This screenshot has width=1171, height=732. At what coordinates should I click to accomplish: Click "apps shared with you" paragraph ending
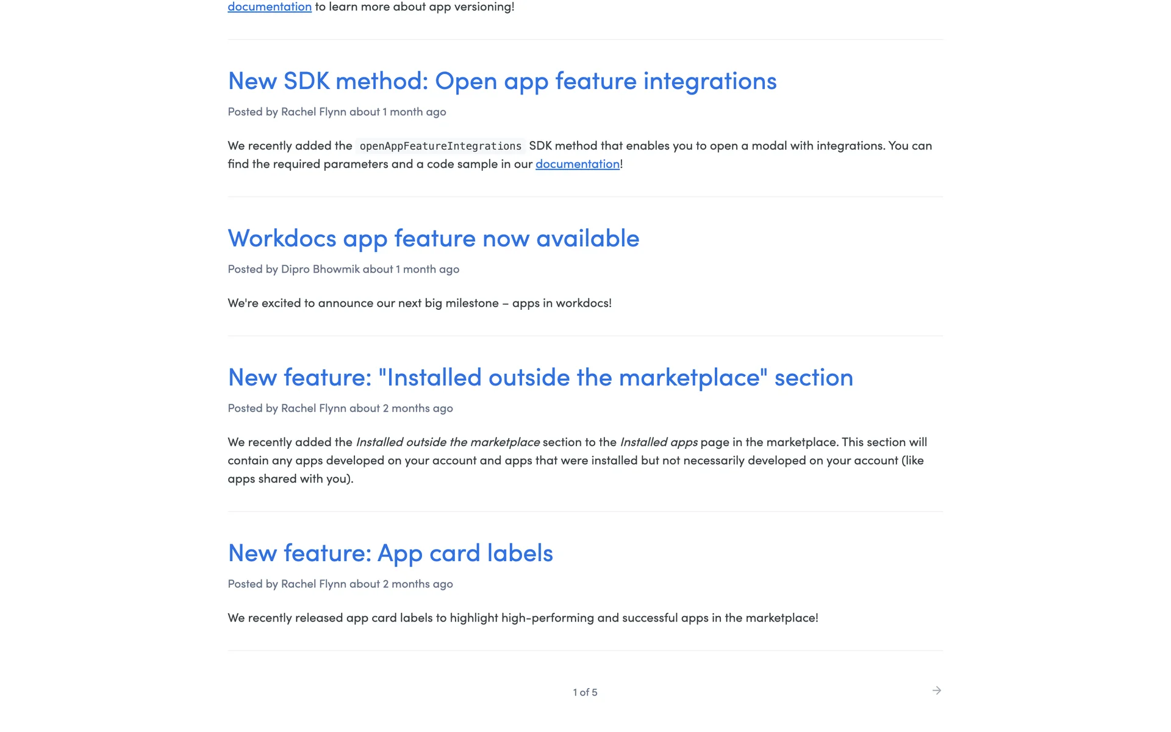[290, 479]
